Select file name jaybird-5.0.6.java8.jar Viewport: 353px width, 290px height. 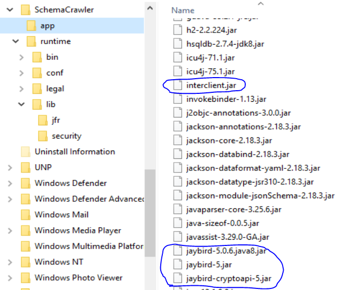pos(226,251)
